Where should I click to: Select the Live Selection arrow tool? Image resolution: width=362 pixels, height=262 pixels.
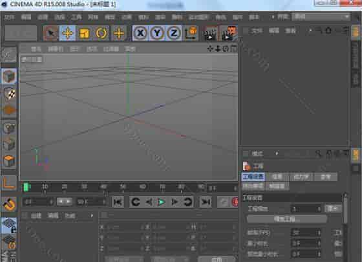click(x=50, y=34)
